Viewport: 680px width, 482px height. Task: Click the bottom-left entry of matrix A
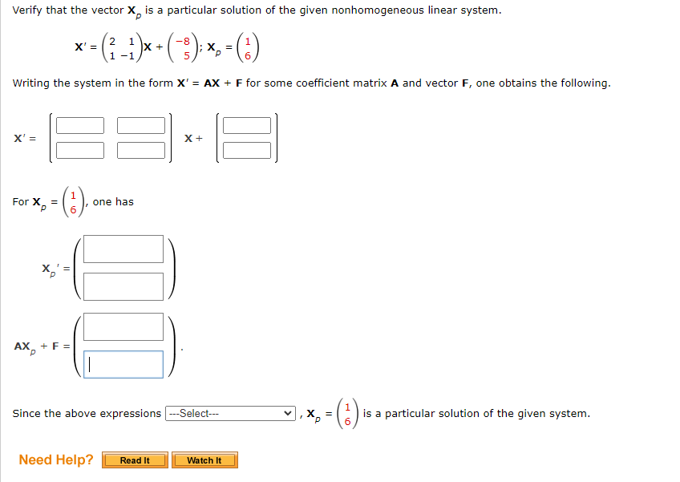point(82,149)
